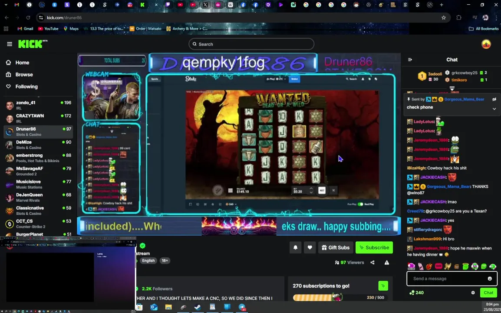Report the stream with the warning icon
Image resolution: width=501 pixels, height=313 pixels.
point(387,263)
